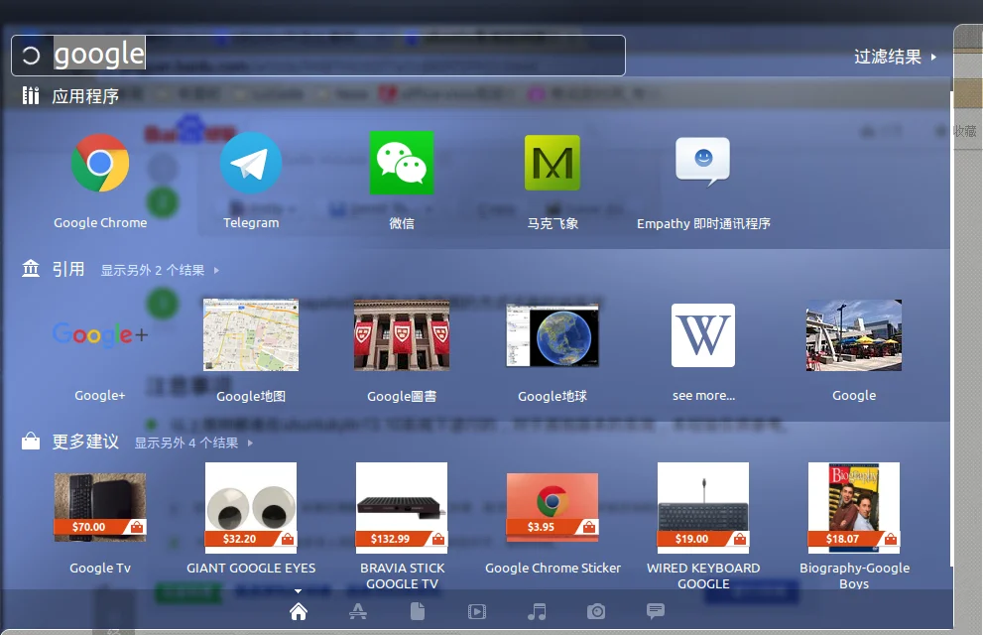Click the google search input field

[318, 56]
